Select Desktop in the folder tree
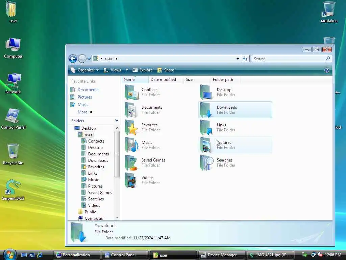The image size is (346, 260). [89, 128]
